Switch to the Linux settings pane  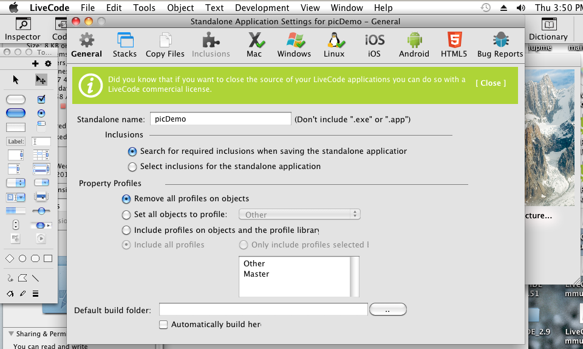333,44
